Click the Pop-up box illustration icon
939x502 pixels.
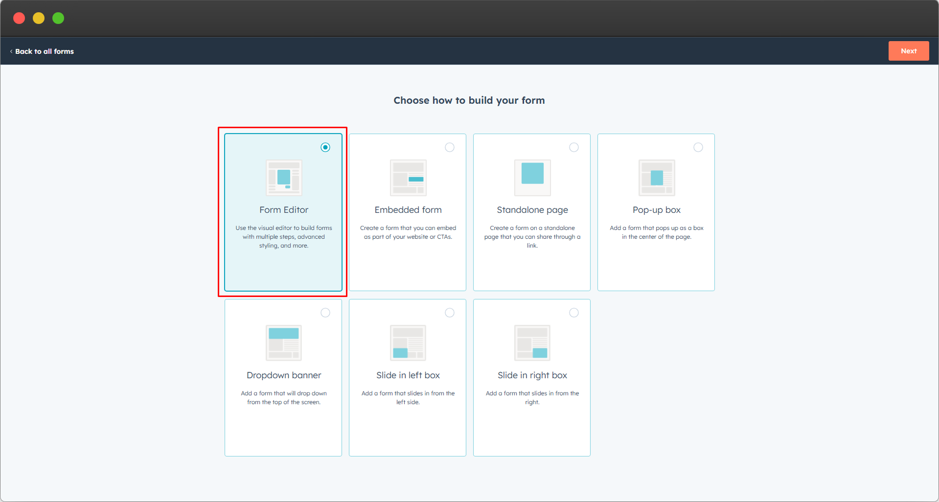point(657,178)
